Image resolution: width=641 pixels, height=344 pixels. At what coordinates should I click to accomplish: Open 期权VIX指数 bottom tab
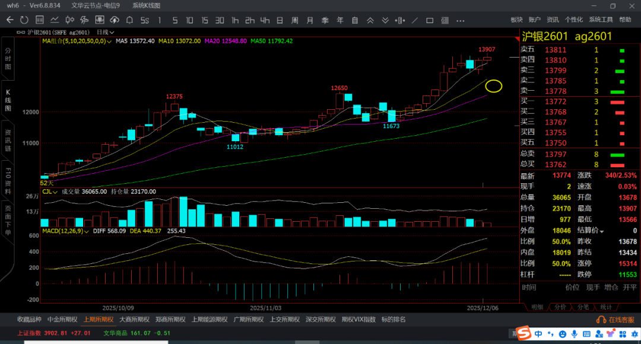tap(358, 320)
